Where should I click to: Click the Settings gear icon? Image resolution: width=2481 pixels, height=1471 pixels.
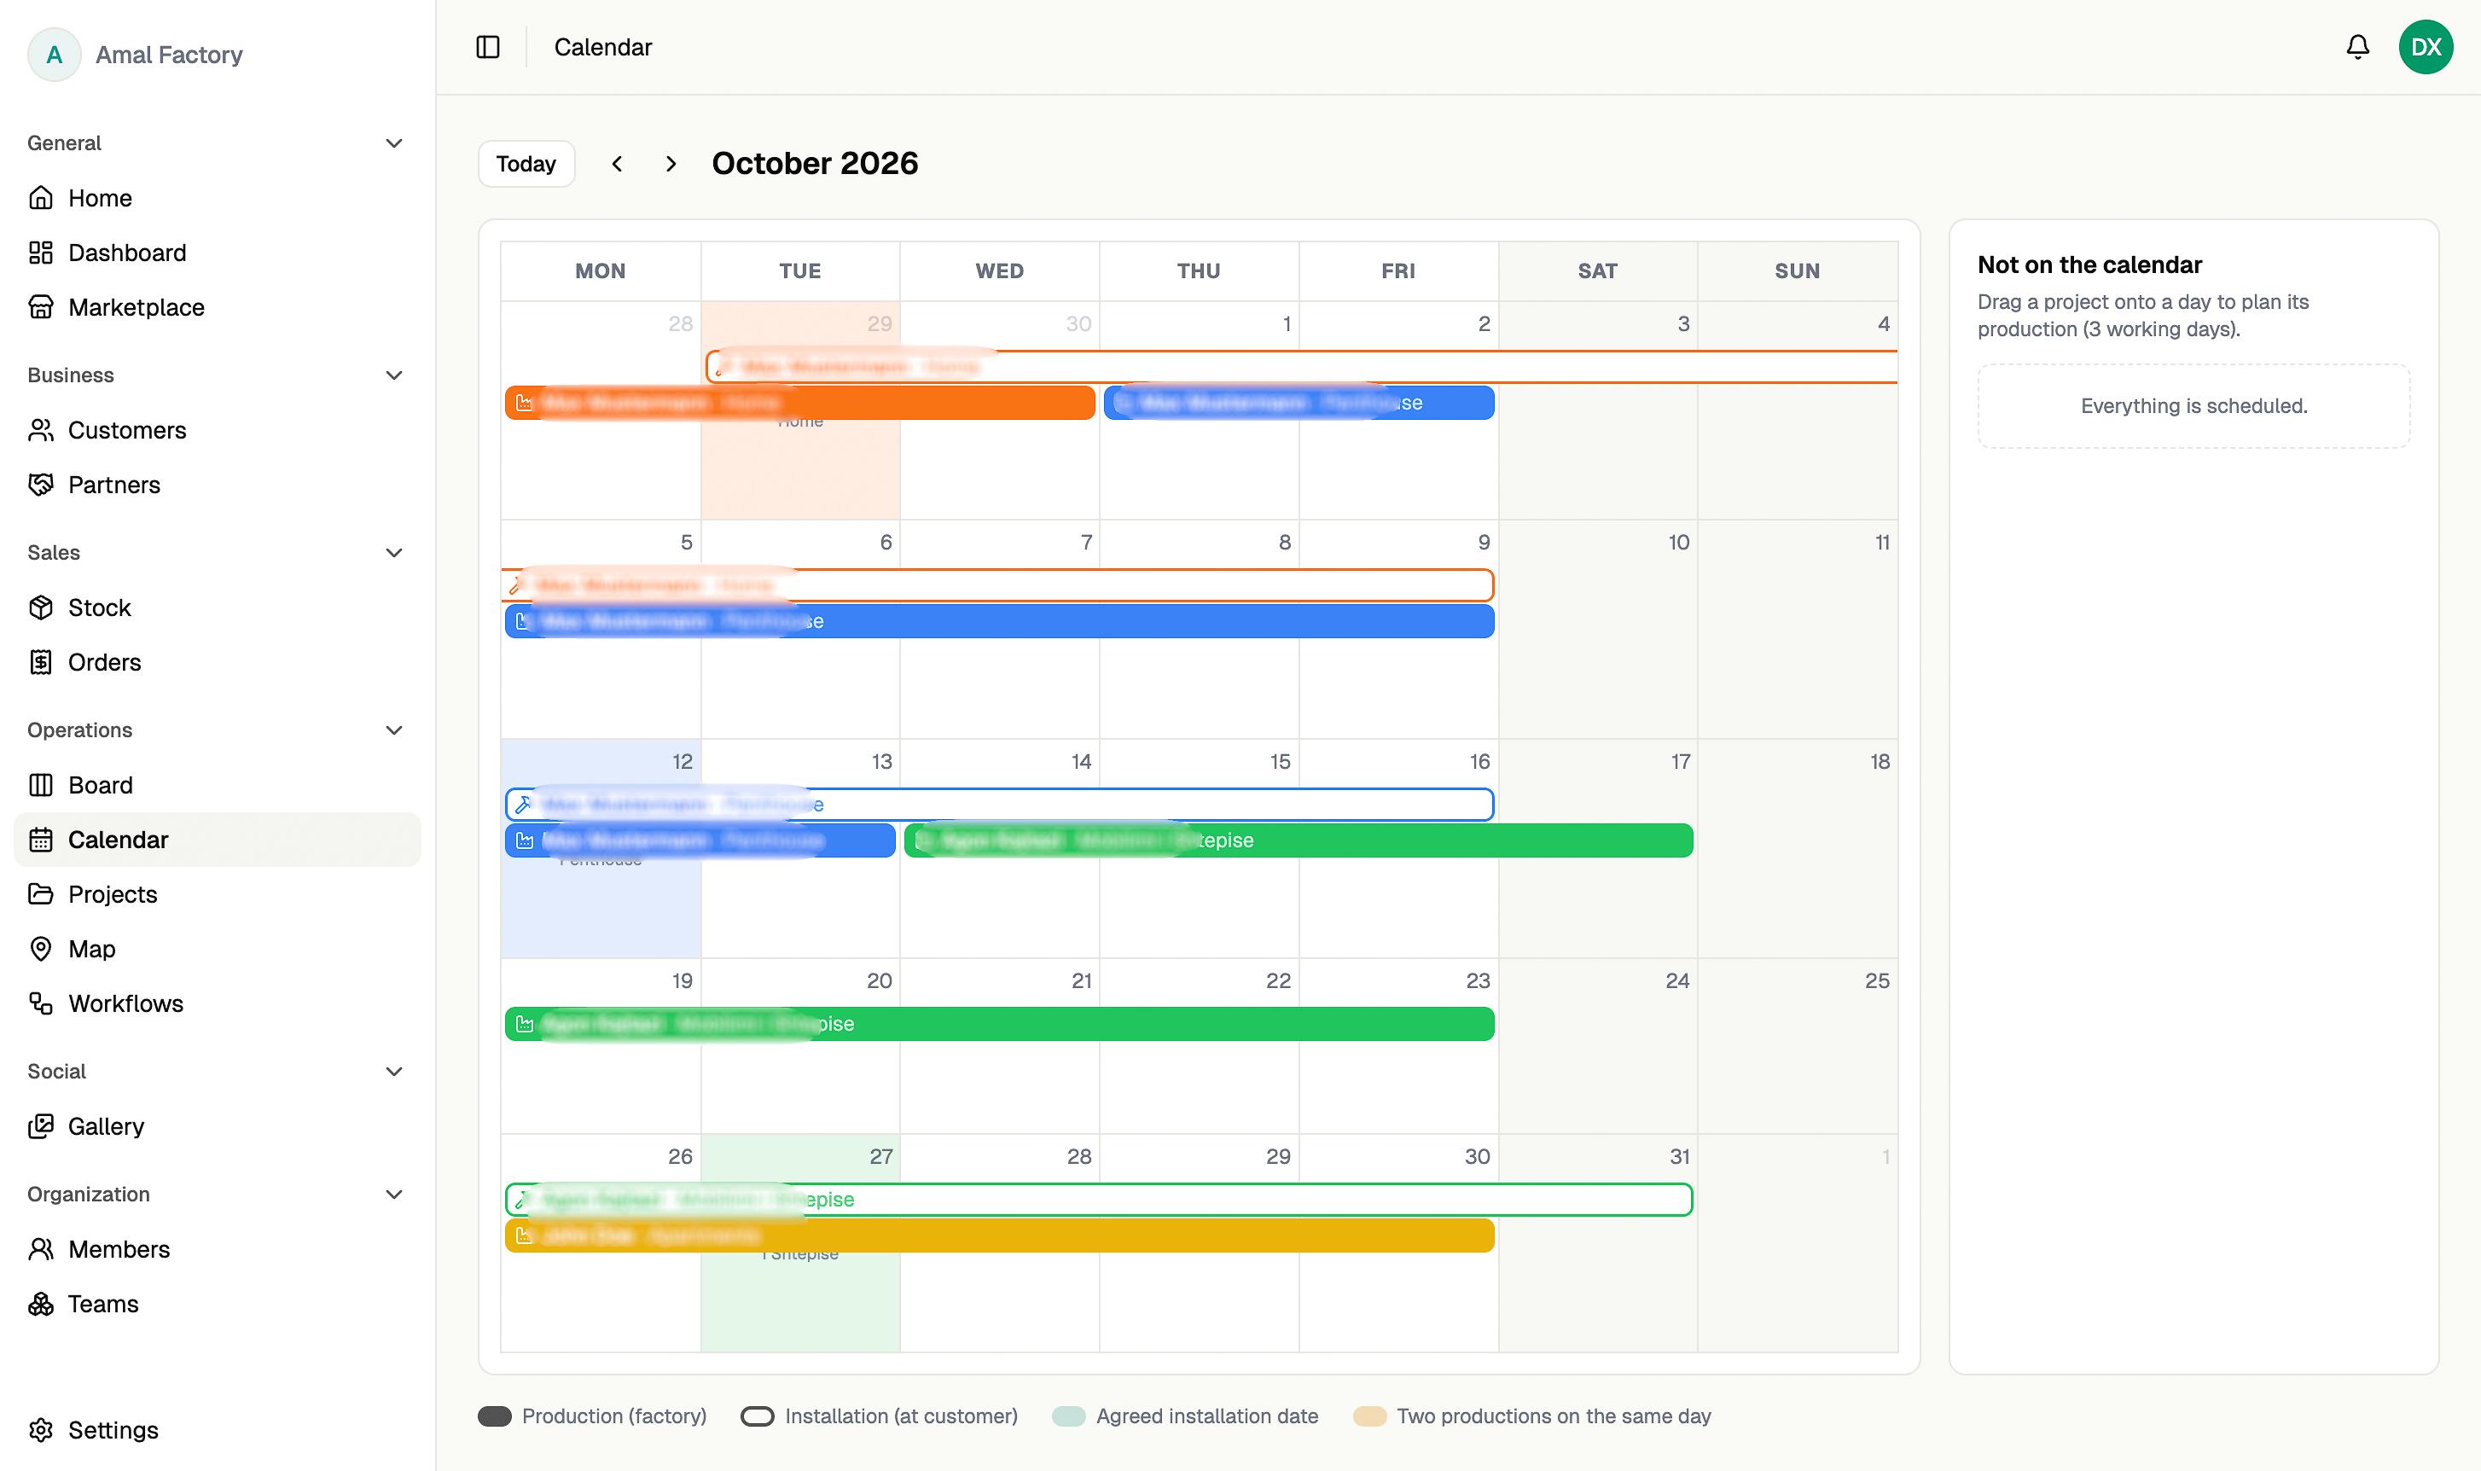41,1430
